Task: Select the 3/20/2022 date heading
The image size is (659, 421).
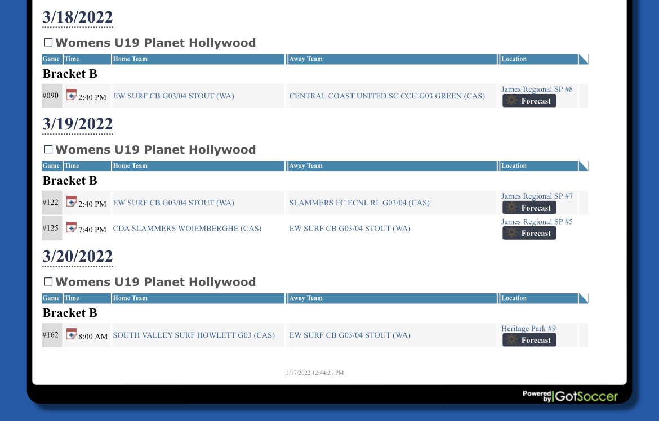Action: coord(78,256)
